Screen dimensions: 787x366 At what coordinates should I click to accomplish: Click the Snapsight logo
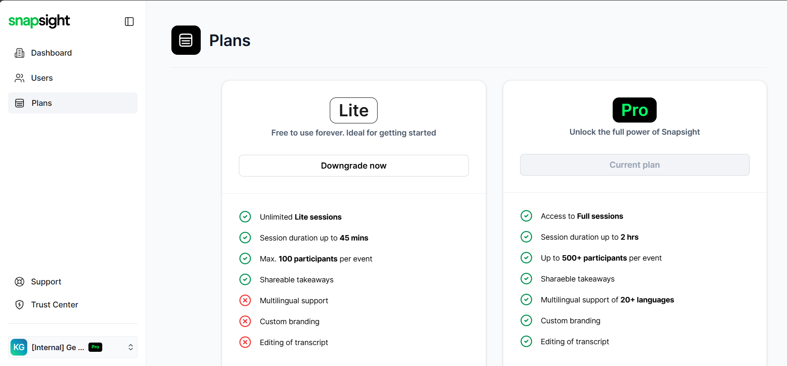tap(39, 21)
